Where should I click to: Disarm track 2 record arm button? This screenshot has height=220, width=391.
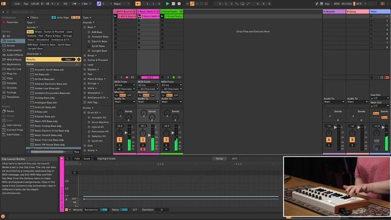(x=142, y=149)
